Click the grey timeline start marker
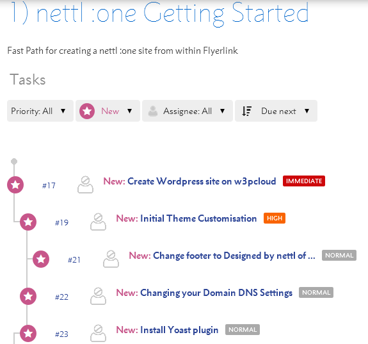The width and height of the screenshot is (368, 344). tap(14, 161)
